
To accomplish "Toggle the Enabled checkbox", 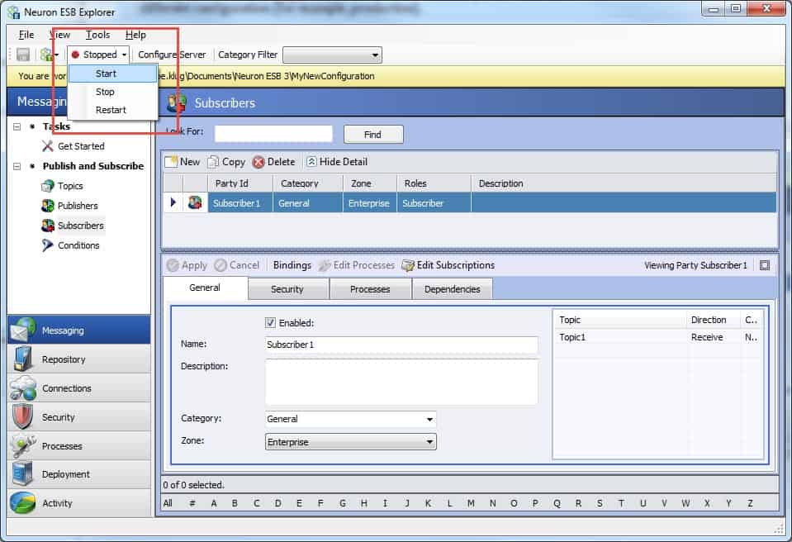I will point(271,323).
